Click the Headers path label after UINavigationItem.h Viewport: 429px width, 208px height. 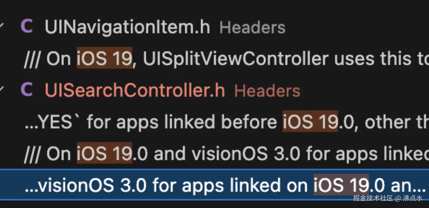click(252, 27)
